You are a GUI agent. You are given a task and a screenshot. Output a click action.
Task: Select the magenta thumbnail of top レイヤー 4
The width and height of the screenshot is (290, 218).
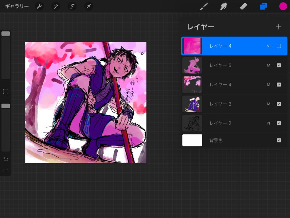[x=192, y=46]
